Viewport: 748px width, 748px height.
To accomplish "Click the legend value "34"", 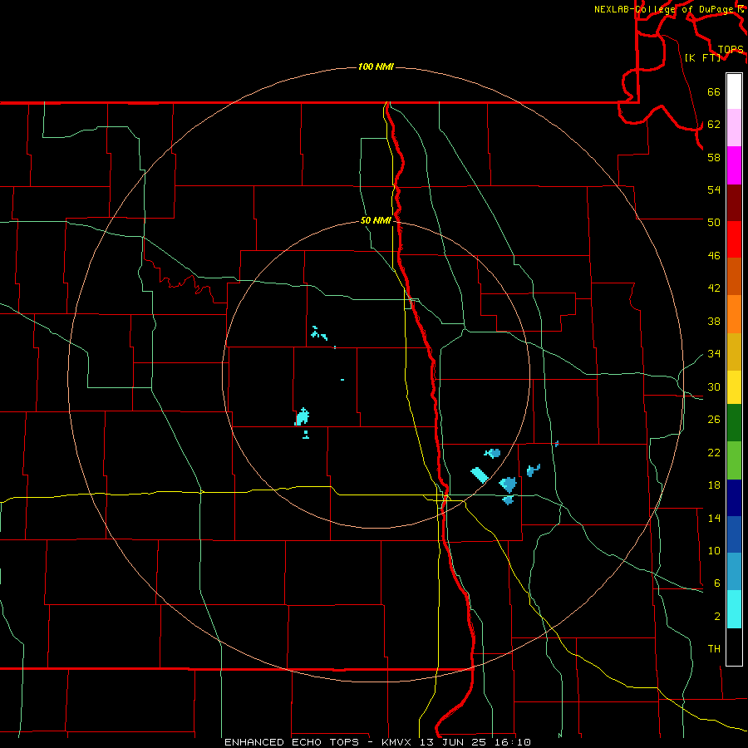I will coord(714,354).
